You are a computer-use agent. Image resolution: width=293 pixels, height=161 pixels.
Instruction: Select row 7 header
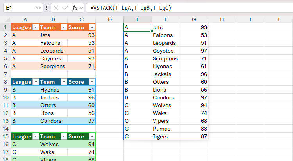point(5,74)
